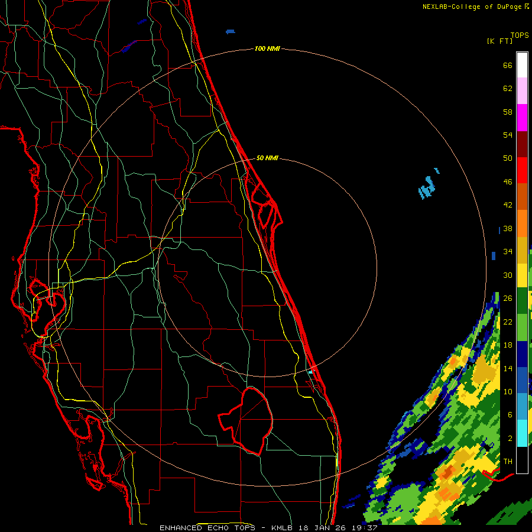Viewport: 532px width, 532px height.
Task: Pick the bright red legend swatch
Action: coord(522,171)
